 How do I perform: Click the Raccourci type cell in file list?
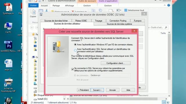[143, 95]
